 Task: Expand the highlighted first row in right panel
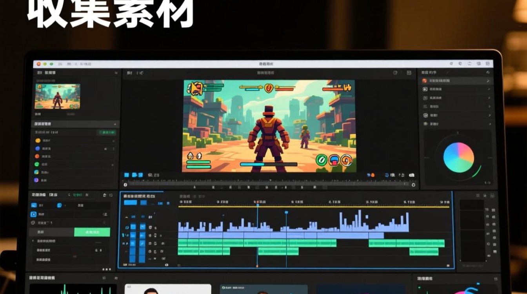pyautogui.click(x=488, y=81)
